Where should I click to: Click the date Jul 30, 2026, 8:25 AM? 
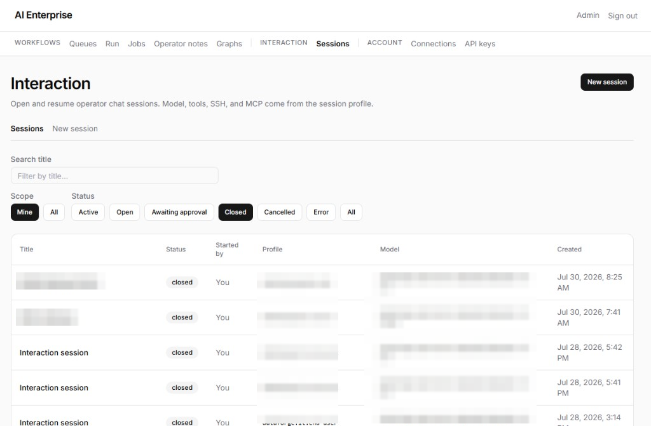point(589,283)
